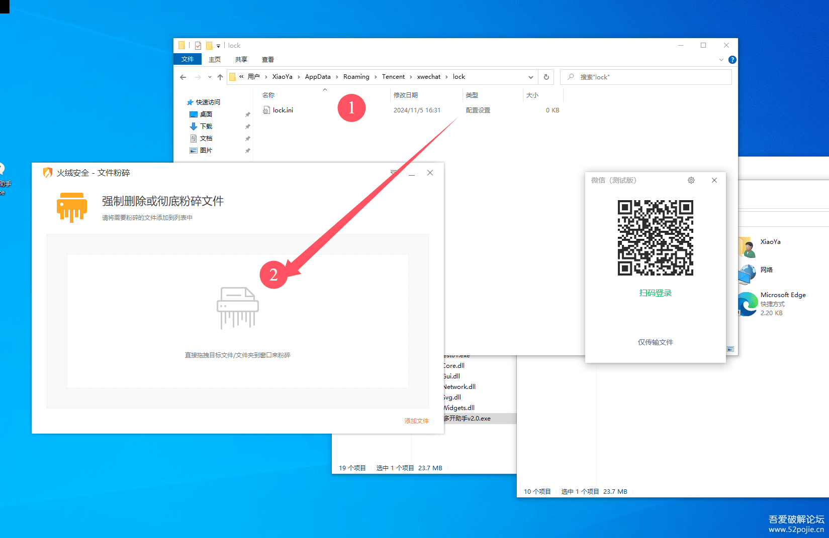Navigate to xwechat breadcrumb
Screen dimensions: 829x538
click(x=429, y=77)
